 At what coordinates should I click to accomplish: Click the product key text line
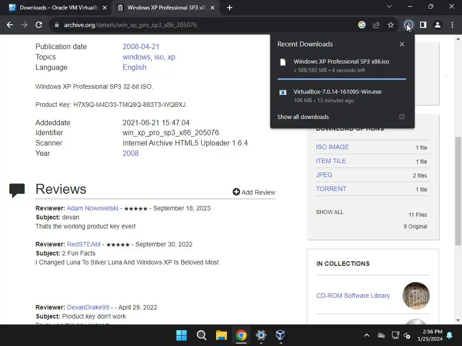[x=111, y=105]
